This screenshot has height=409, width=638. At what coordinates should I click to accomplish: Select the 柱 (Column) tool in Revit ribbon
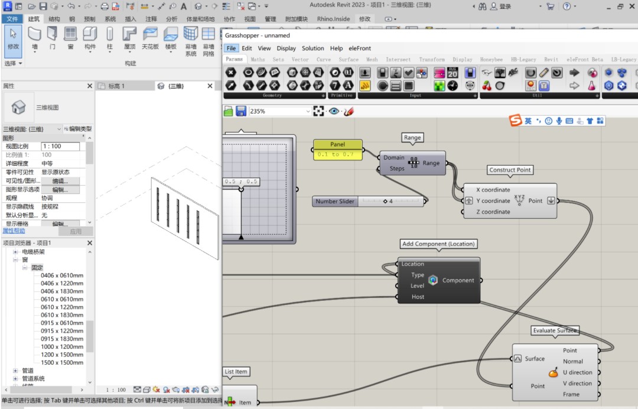click(109, 38)
